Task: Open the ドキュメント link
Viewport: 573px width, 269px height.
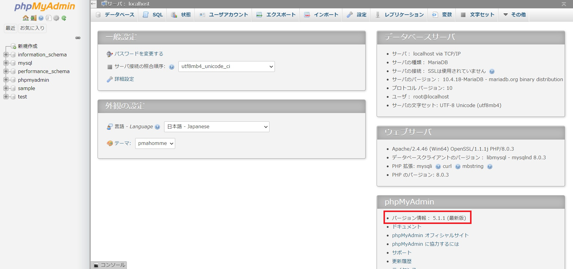Action: tap(406, 227)
